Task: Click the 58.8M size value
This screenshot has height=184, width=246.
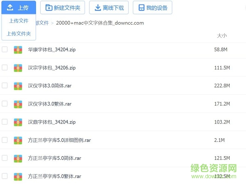Action: (x=221, y=49)
